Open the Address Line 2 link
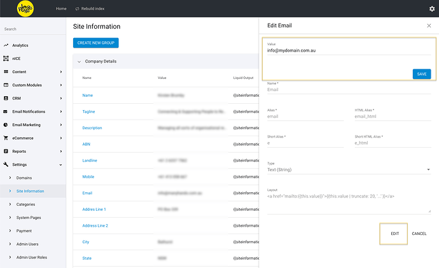The image size is (439, 268). point(95,225)
